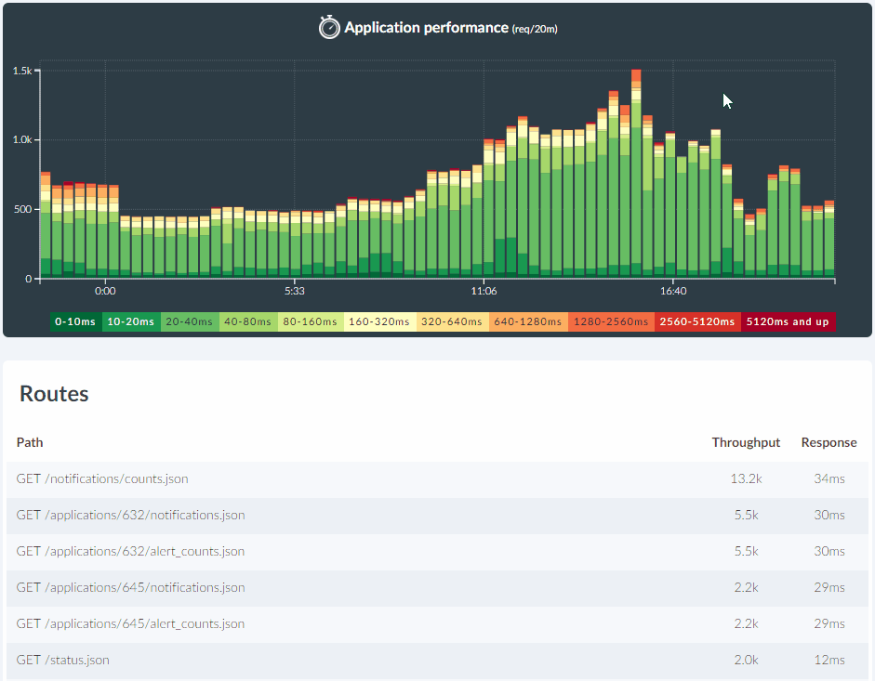The width and height of the screenshot is (875, 681).
Task: Click the 160-320ms legend entry
Action: [x=380, y=321]
